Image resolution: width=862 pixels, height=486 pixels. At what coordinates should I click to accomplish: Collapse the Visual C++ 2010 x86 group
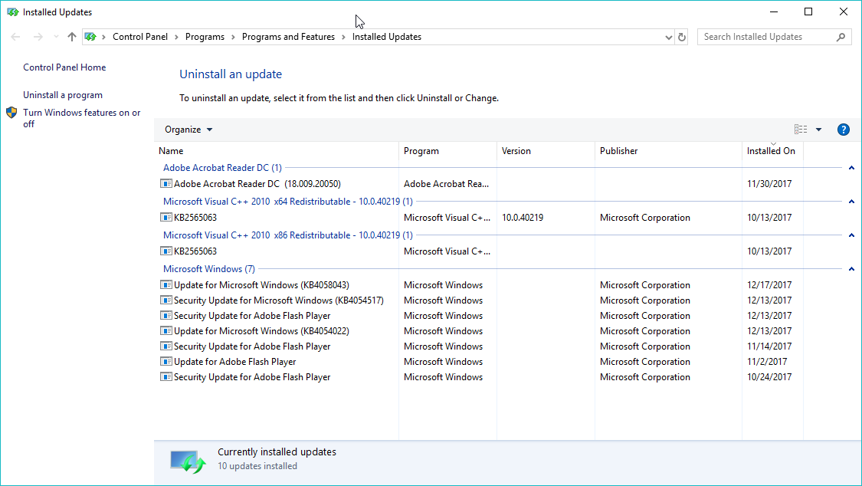click(851, 235)
